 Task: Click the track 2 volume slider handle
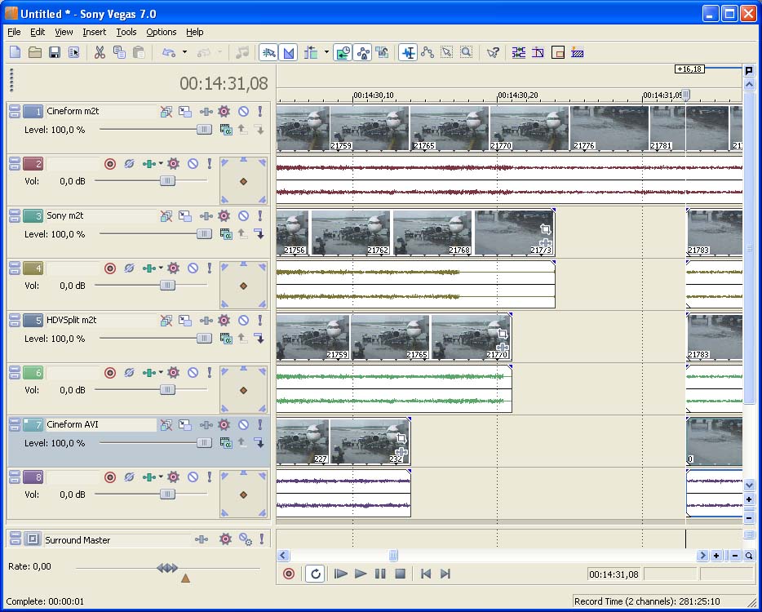click(168, 181)
